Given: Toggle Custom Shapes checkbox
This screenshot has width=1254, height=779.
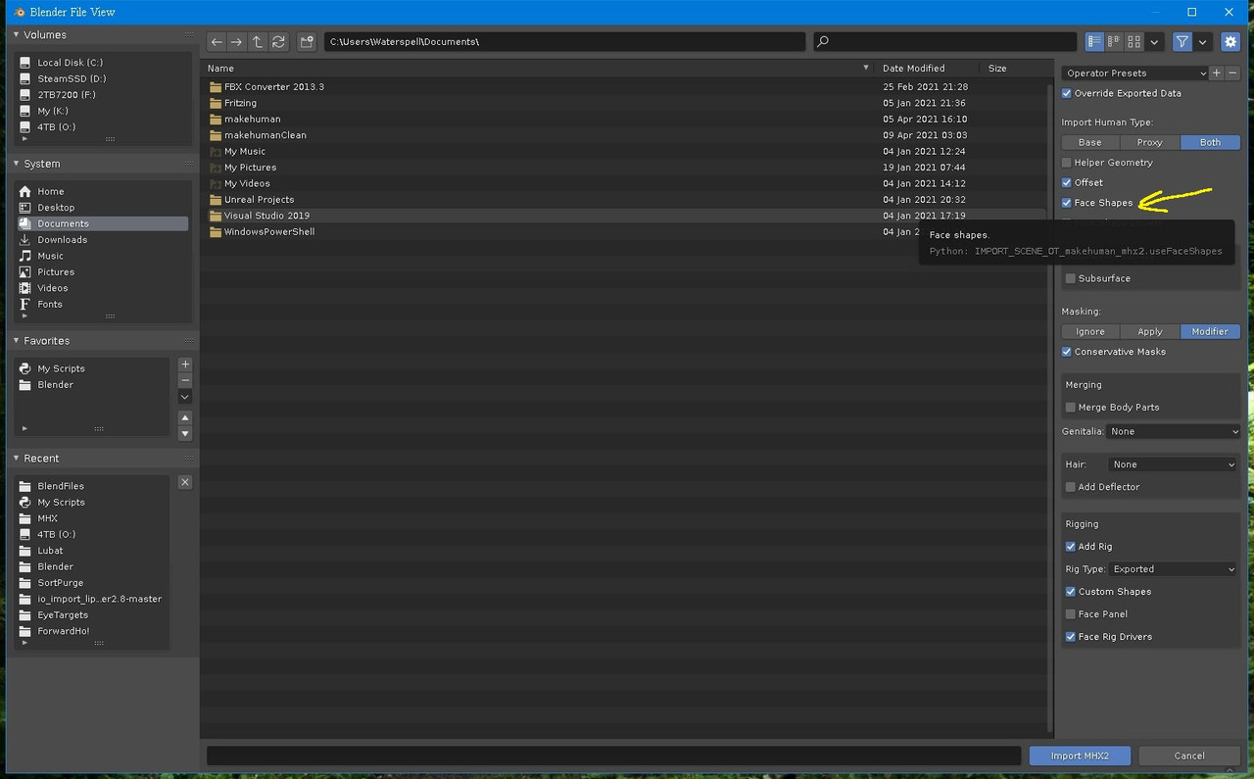Looking at the screenshot, I should coord(1071,592).
